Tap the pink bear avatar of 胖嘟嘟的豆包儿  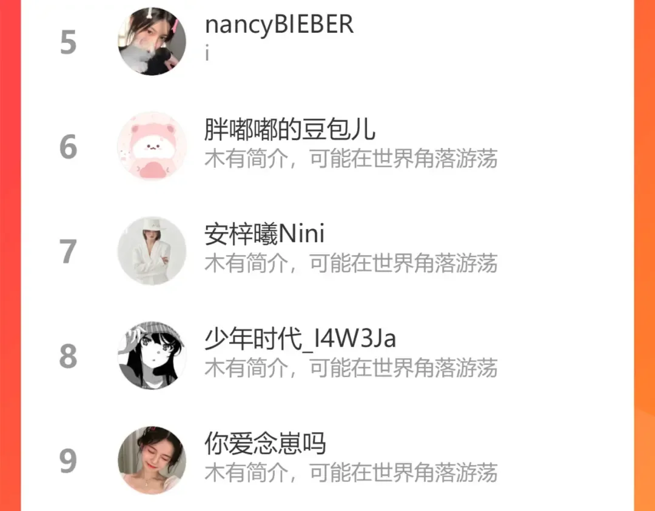pos(152,146)
